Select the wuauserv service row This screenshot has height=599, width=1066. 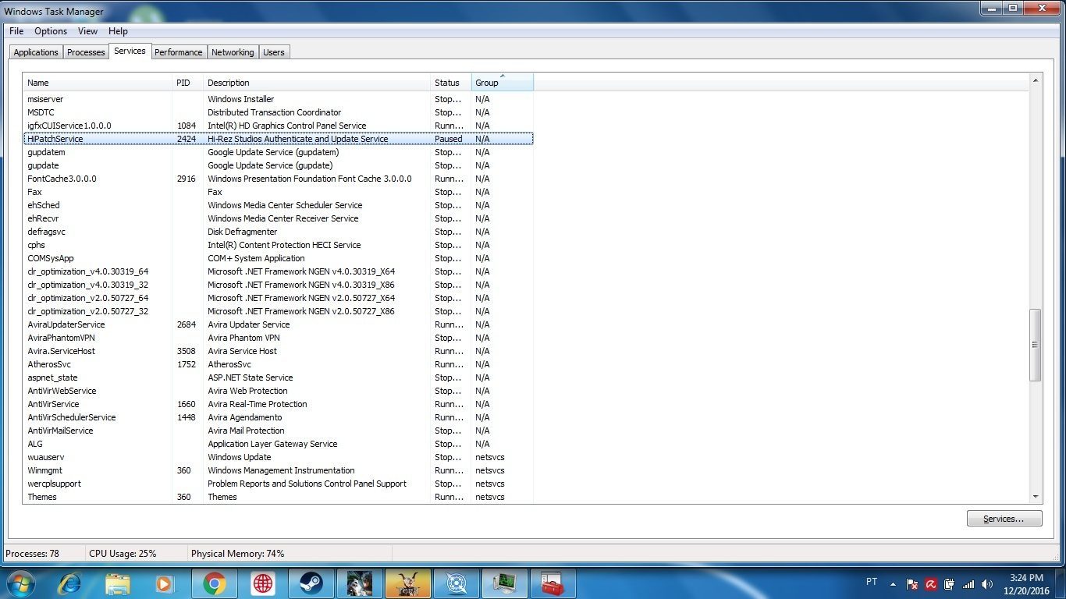[279, 457]
